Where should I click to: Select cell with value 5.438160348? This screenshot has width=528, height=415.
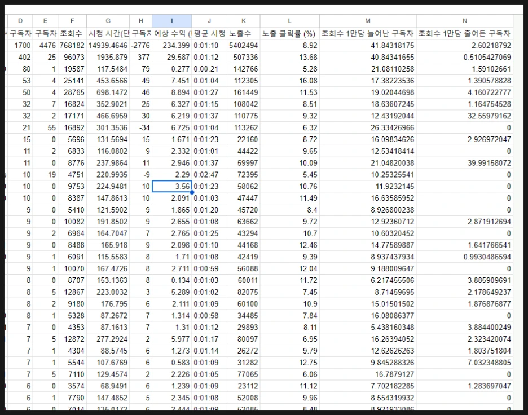[368, 327]
